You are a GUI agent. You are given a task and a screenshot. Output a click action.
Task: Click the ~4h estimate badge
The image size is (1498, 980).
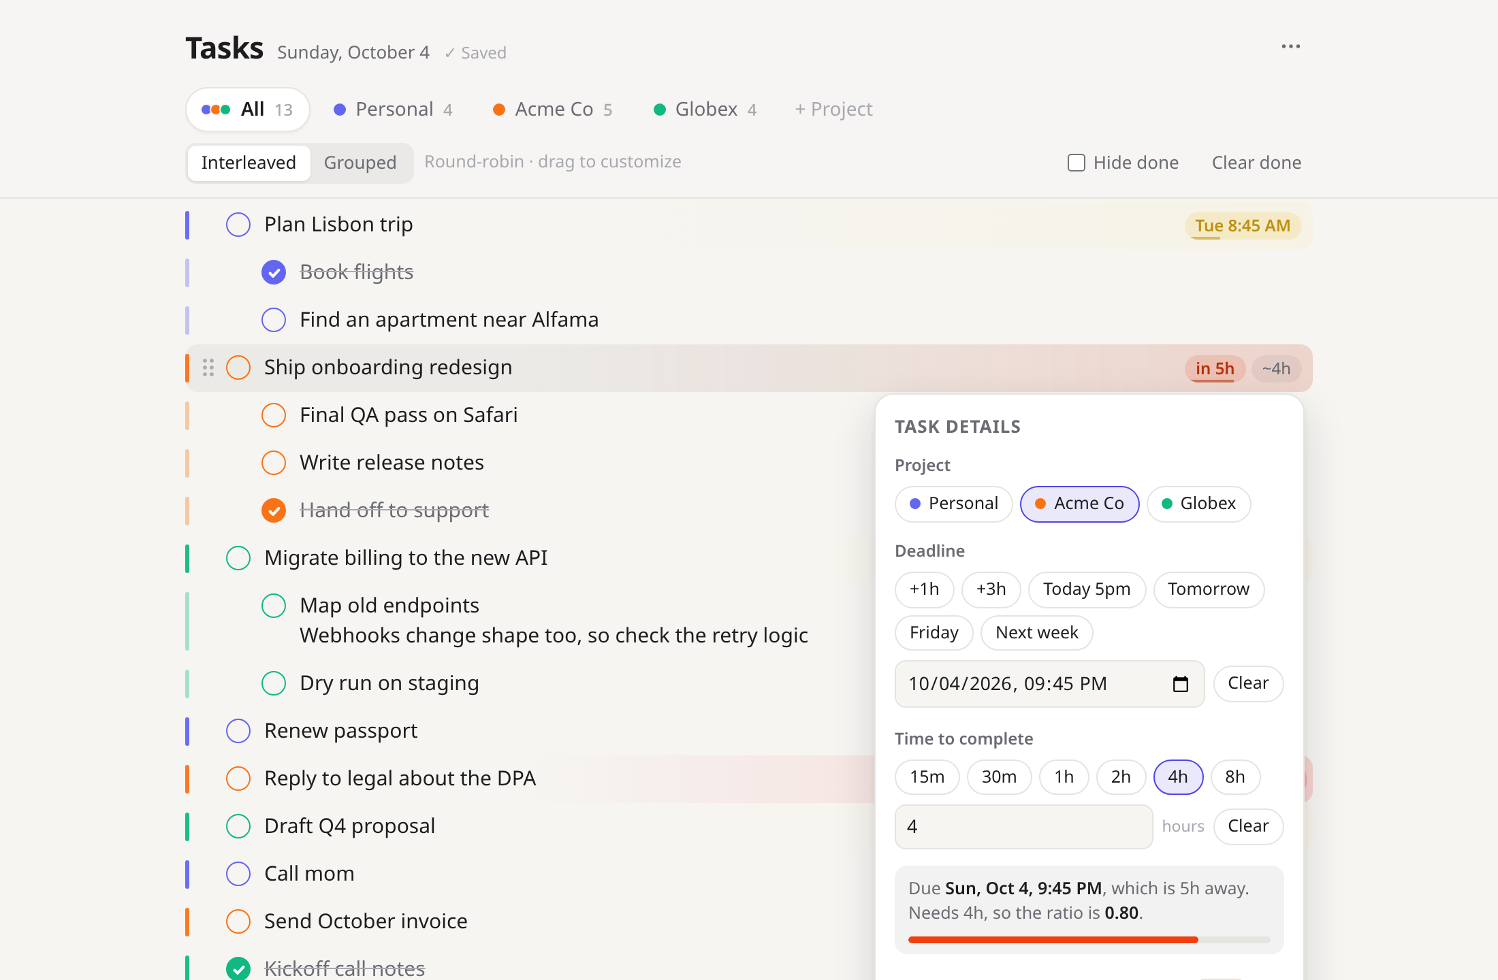pyautogui.click(x=1276, y=369)
